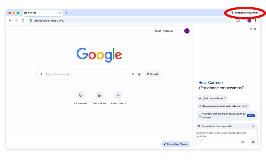Open the Google apps grid
The image size is (266, 163).
tap(179, 31)
